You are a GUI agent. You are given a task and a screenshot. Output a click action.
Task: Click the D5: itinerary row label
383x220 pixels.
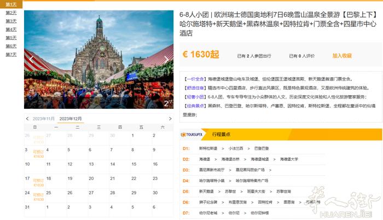pos(186,192)
